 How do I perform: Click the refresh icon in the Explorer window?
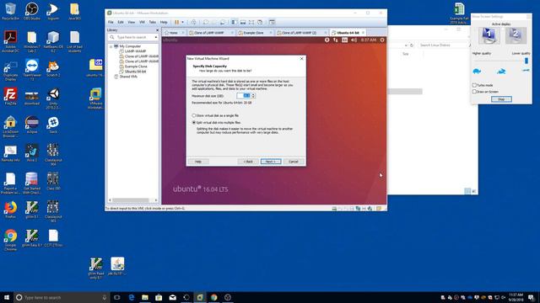(412, 45)
